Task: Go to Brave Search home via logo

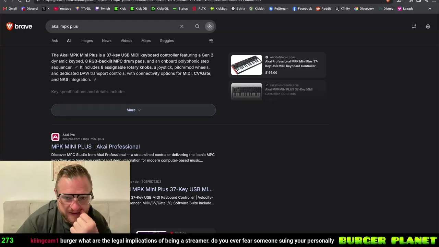Action: pos(19,26)
